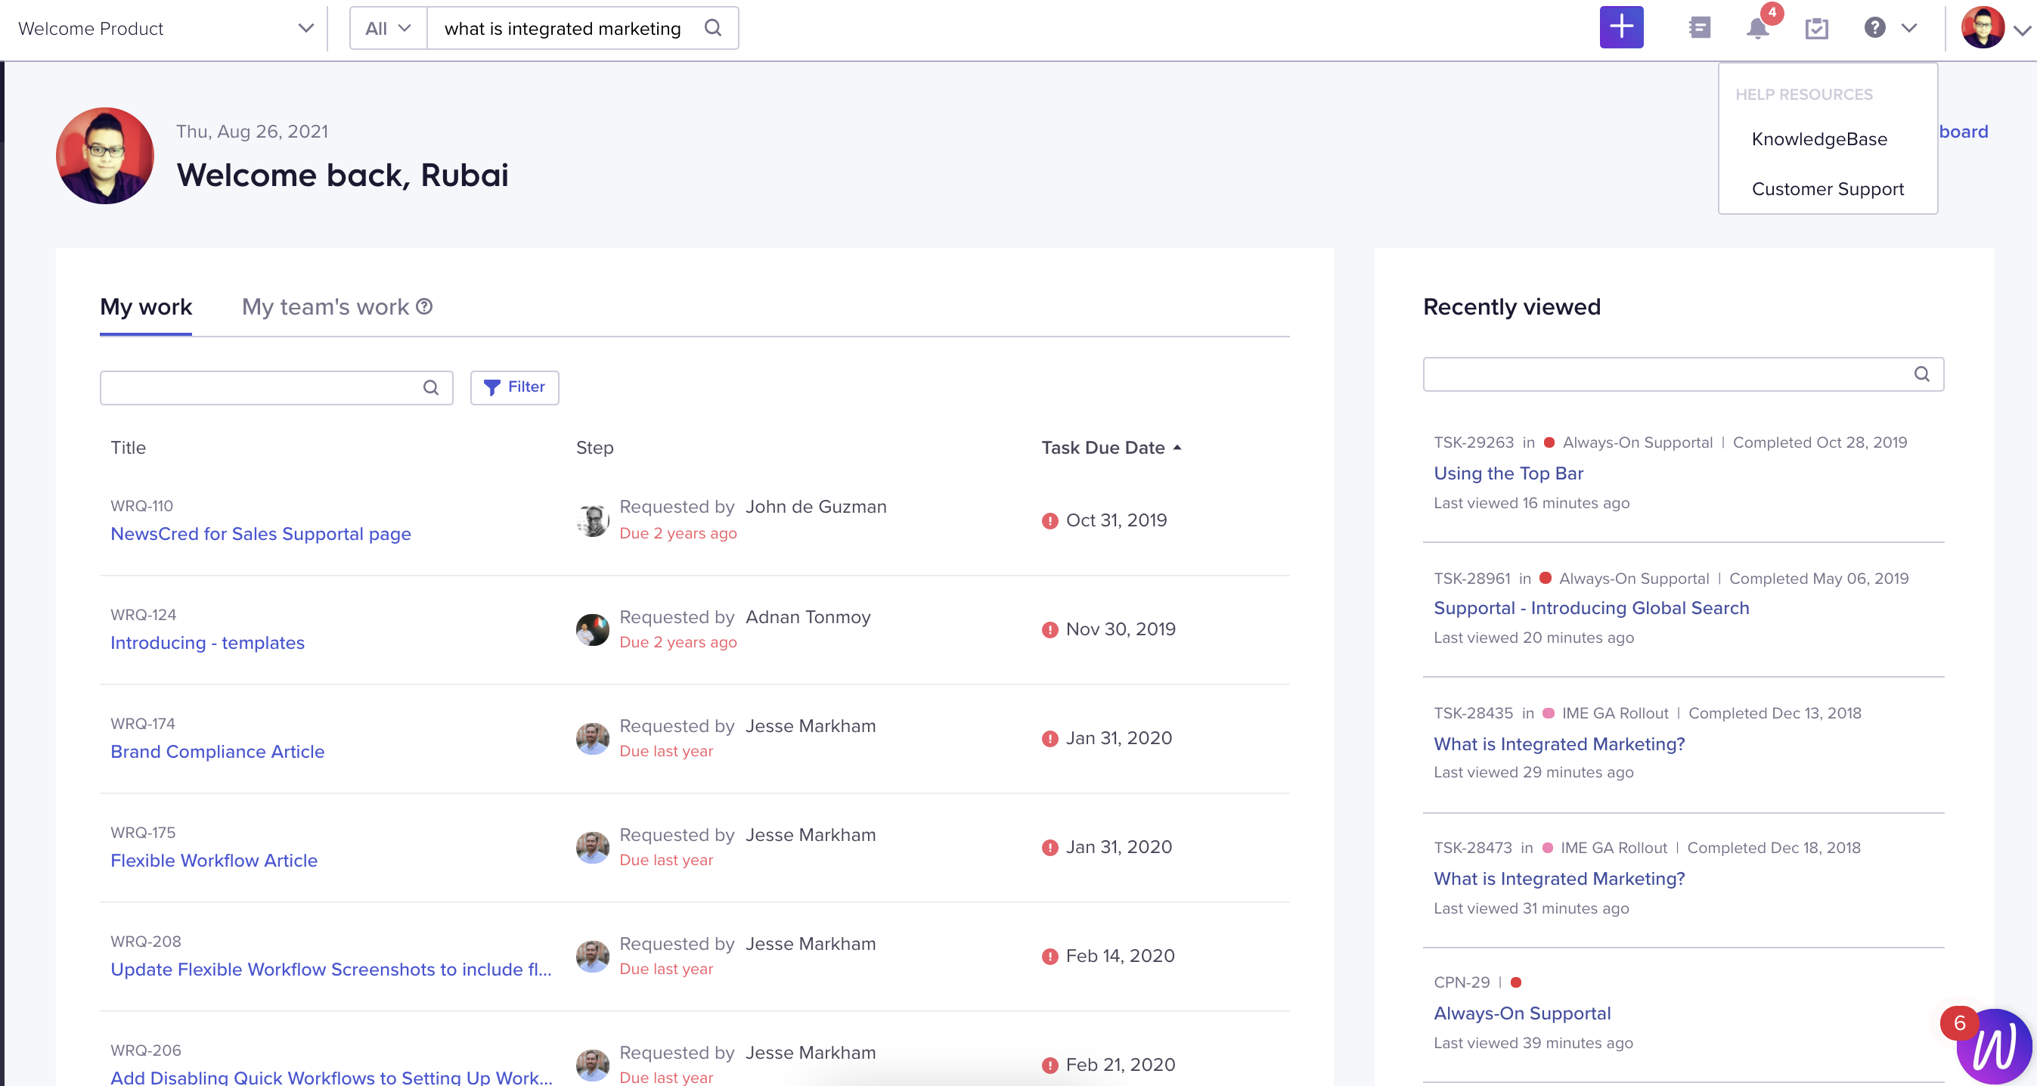Open the All search scope dropdown
2037x1086 pixels.
point(387,29)
